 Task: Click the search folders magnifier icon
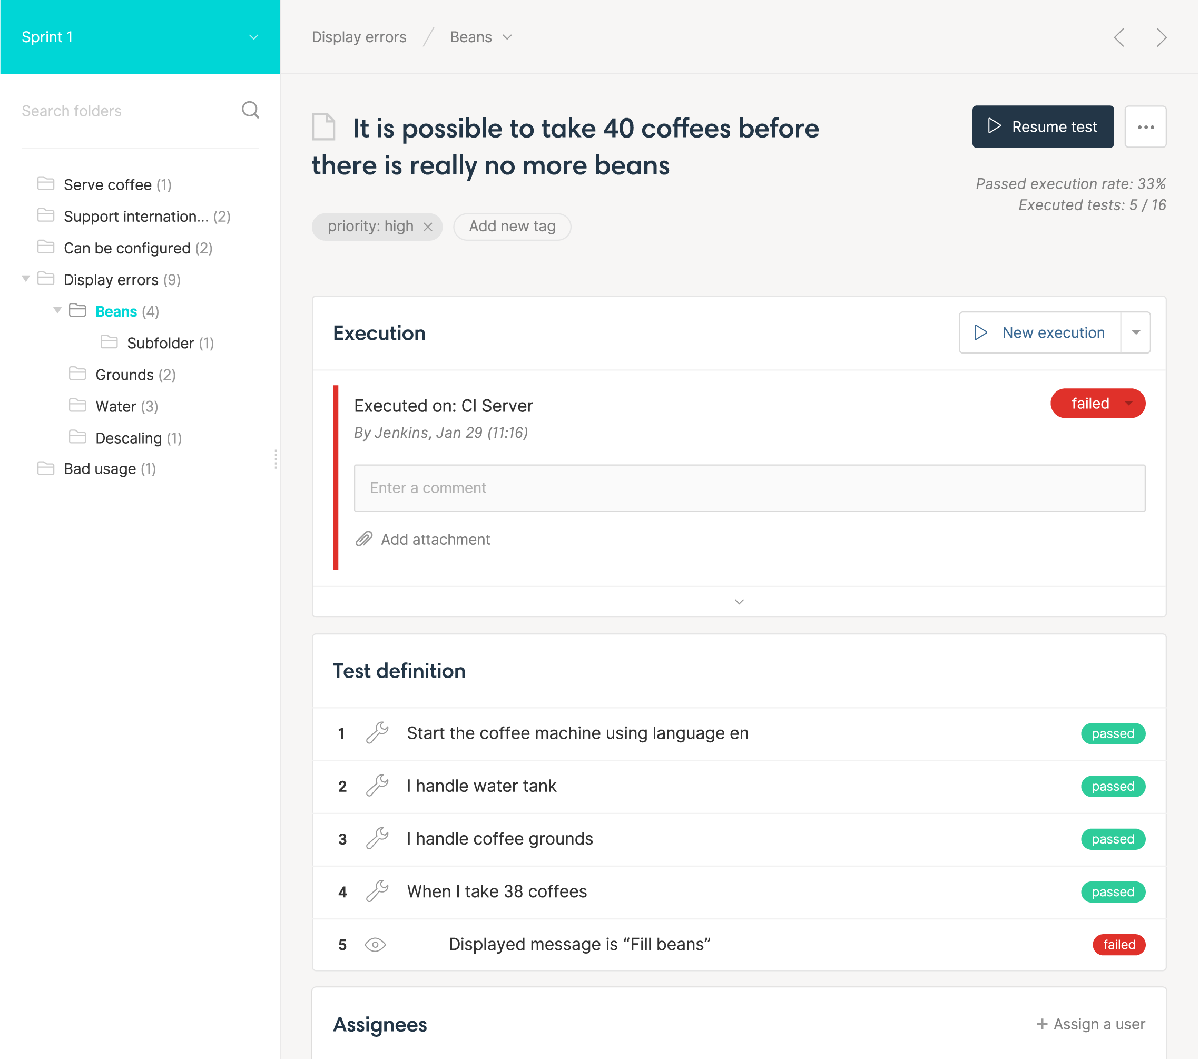pos(250,110)
